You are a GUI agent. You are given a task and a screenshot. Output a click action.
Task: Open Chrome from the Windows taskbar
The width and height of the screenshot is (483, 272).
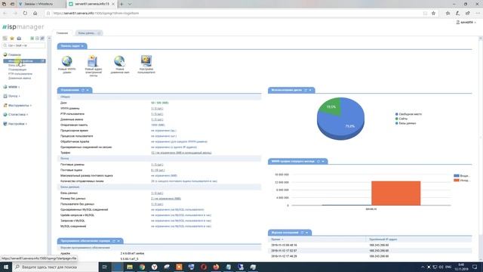coord(142,267)
